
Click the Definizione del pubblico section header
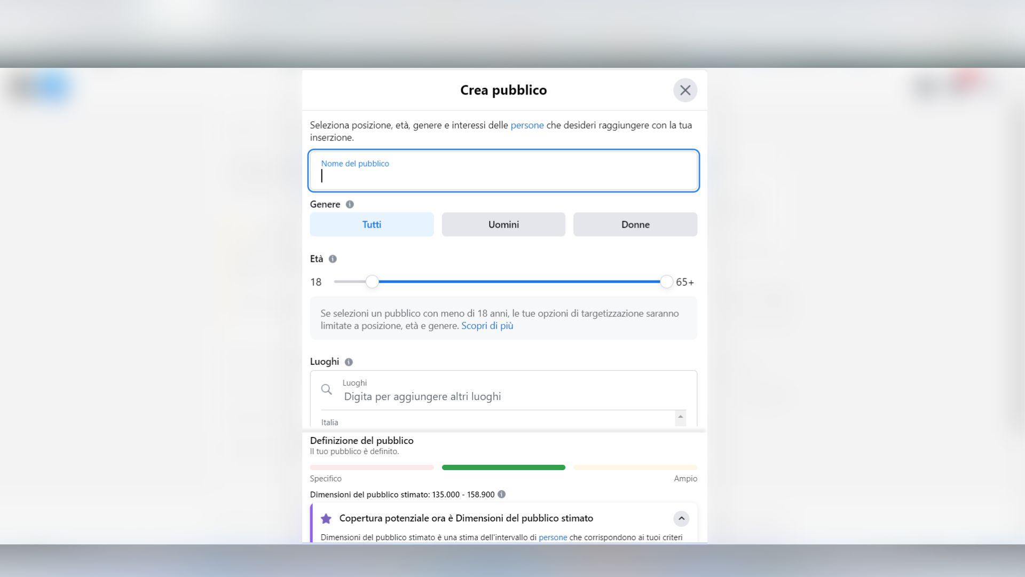point(361,440)
